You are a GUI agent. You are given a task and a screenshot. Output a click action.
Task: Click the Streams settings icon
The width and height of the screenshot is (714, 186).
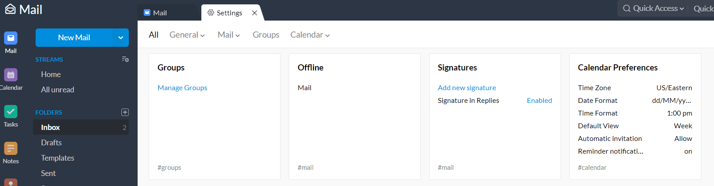125,59
